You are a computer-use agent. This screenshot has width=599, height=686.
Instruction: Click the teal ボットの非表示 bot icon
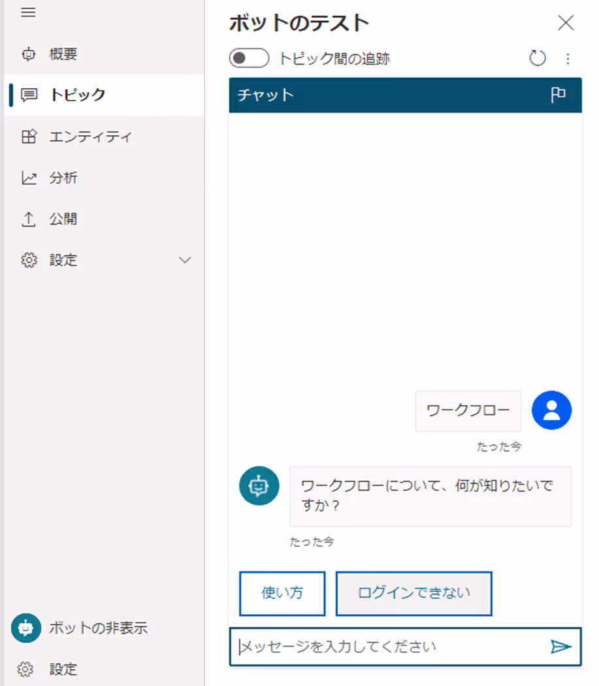pos(26,628)
